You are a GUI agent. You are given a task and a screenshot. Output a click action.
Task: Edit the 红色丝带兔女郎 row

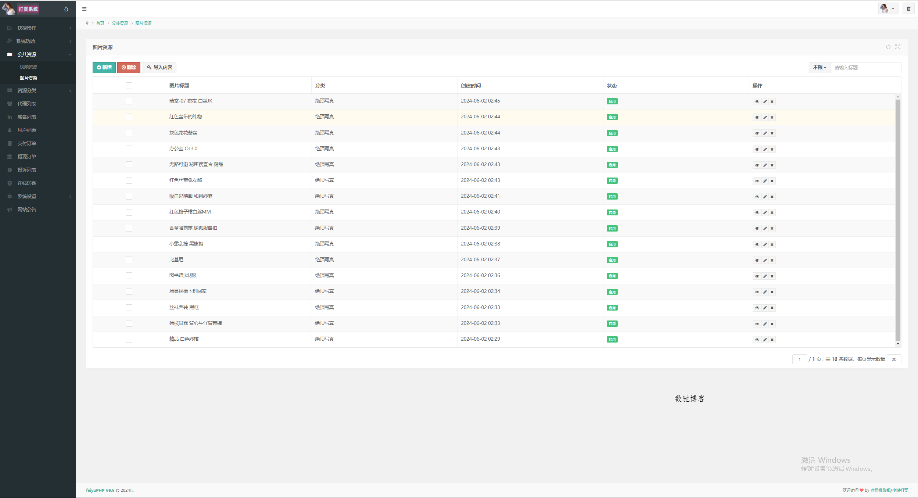[765, 181]
